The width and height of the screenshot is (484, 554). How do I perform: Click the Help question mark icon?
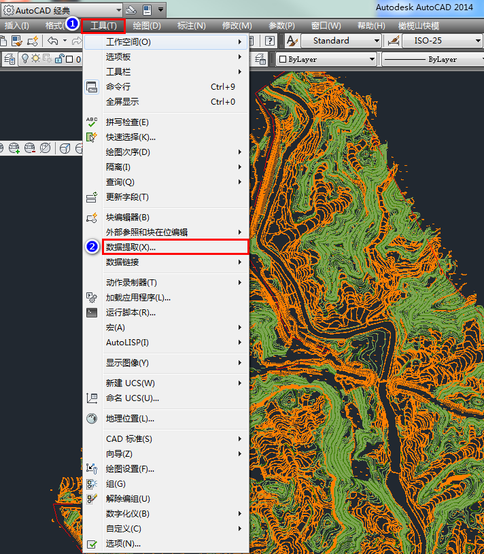[270, 41]
